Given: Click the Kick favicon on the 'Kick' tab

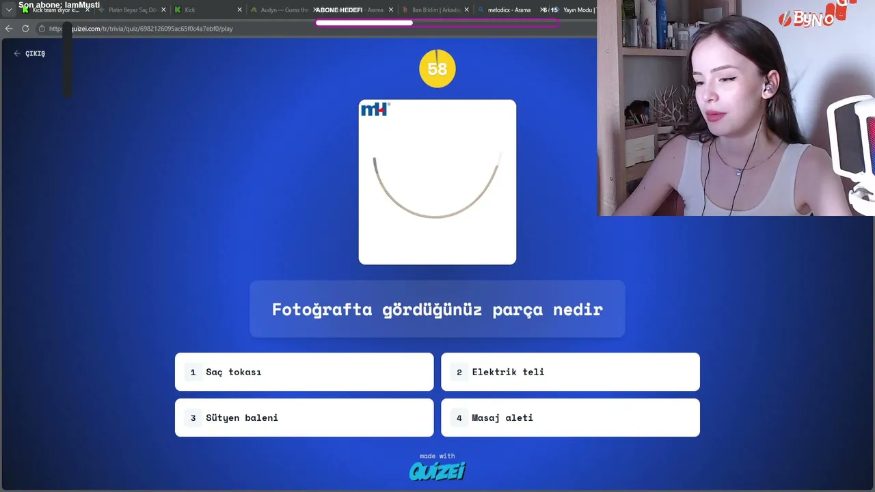Looking at the screenshot, I should [x=178, y=10].
